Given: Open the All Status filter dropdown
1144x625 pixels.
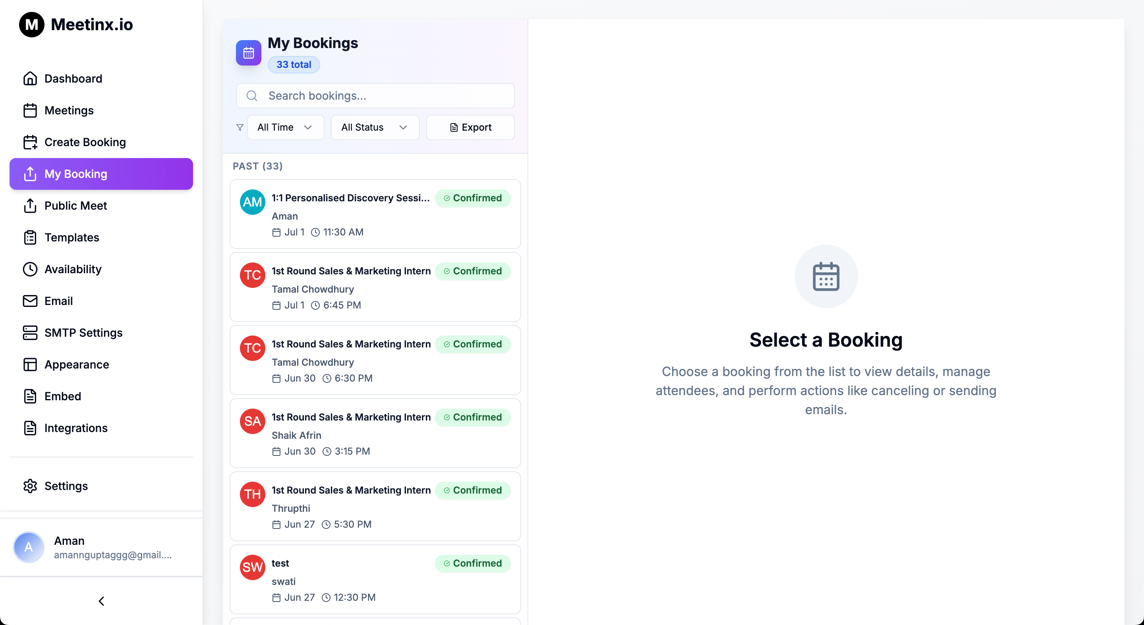Looking at the screenshot, I should coord(374,127).
